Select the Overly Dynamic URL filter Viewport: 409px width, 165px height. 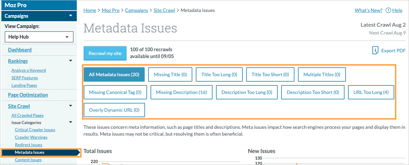[114, 110]
